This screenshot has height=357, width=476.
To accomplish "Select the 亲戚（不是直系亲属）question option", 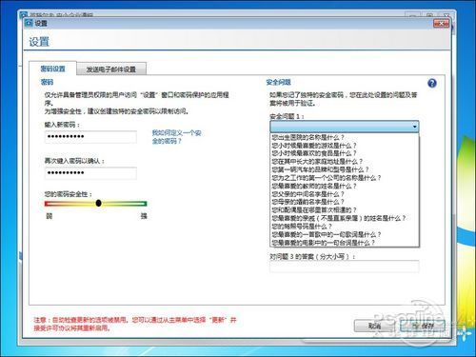I will 345,218.
